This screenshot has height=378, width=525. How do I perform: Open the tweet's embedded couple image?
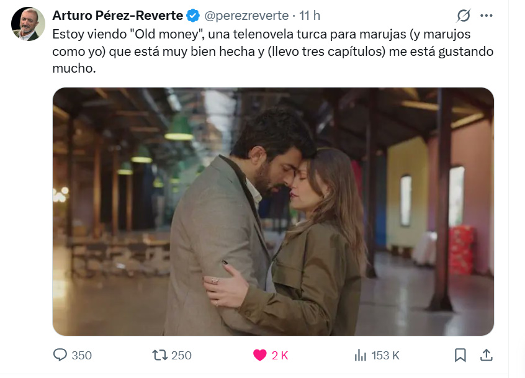[273, 212]
